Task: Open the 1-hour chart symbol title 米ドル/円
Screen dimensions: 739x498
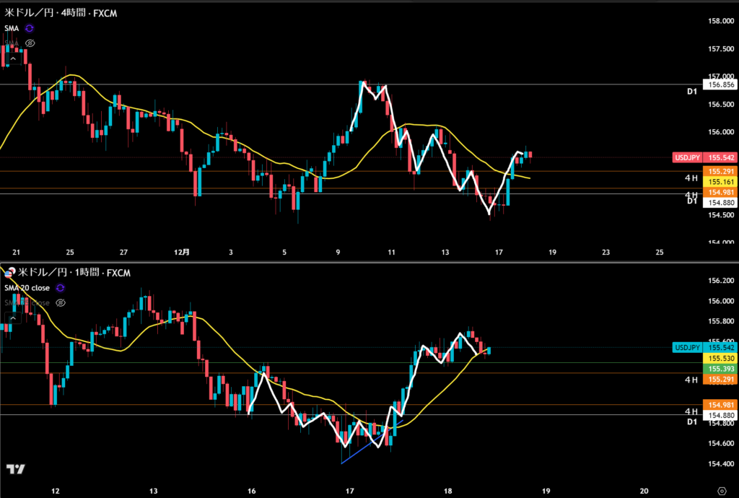Action: [39, 272]
